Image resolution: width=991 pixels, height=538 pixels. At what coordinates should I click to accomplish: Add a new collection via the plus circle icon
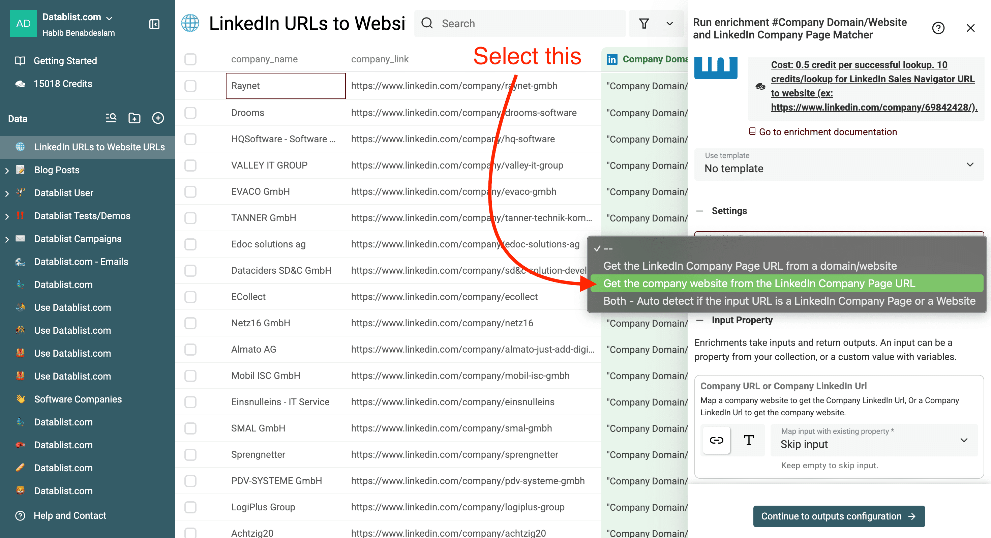pyautogui.click(x=158, y=118)
